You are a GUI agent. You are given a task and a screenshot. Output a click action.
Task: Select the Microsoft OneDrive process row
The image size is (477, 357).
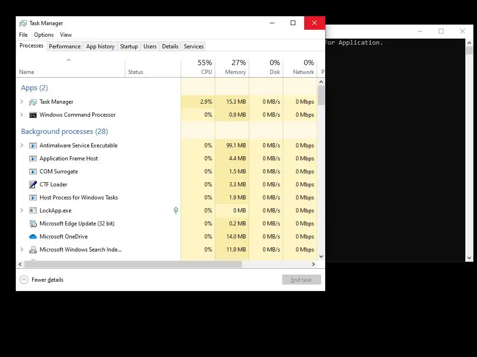point(167,237)
